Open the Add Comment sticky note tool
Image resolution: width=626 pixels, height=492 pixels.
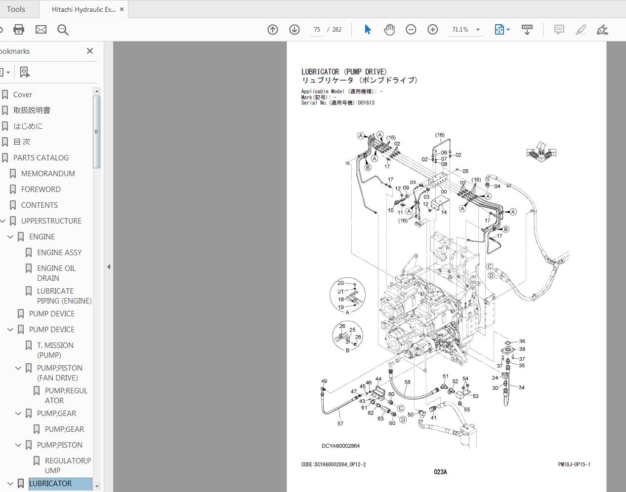click(559, 30)
